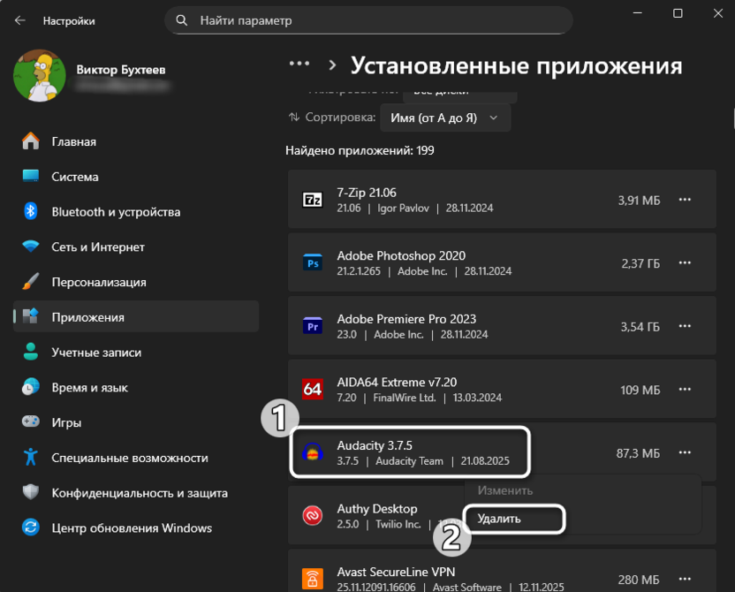Open the options menu for 7-Zip
The image size is (735, 592).
(685, 199)
